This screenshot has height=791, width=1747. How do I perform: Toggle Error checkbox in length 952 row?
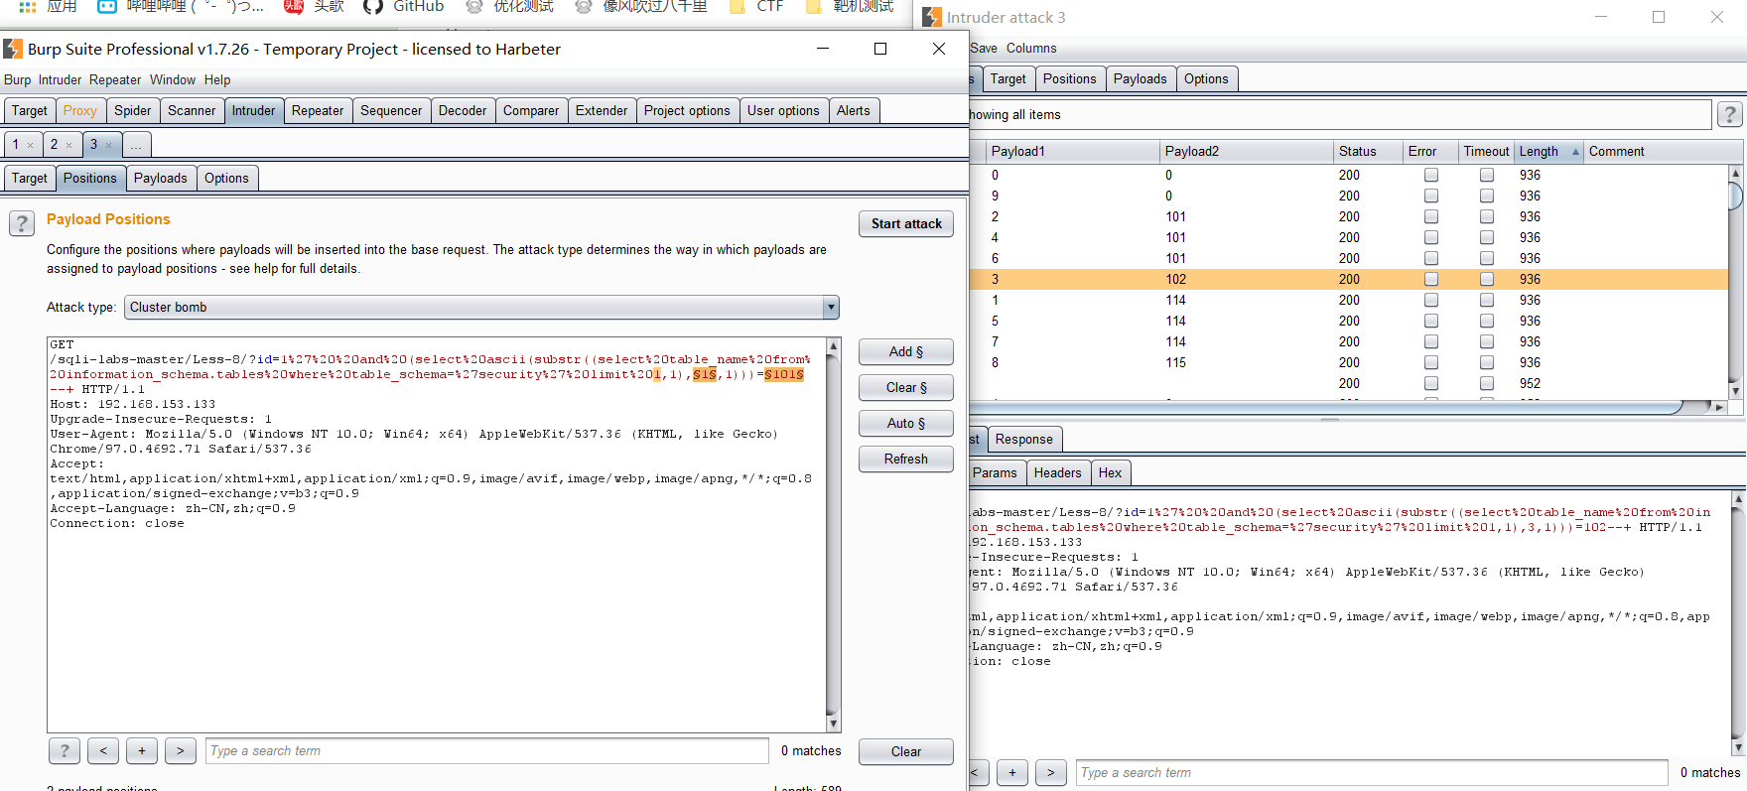[1430, 383]
